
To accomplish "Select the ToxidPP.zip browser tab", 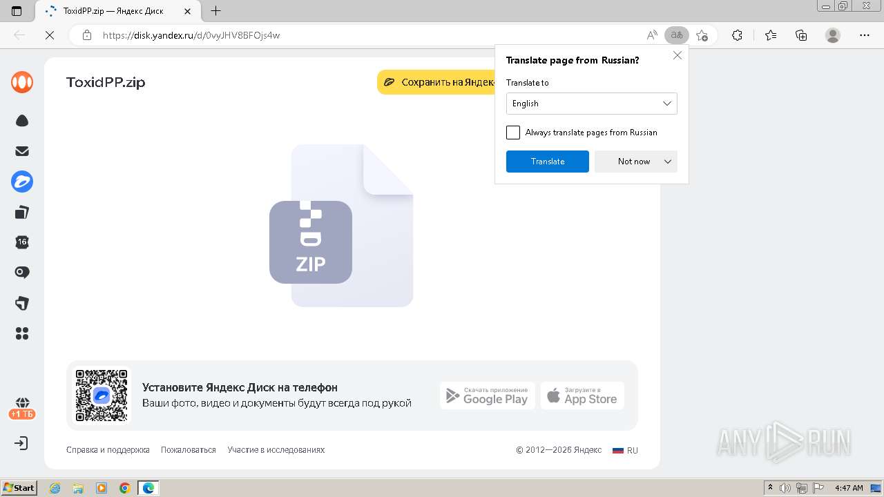I will click(x=117, y=11).
